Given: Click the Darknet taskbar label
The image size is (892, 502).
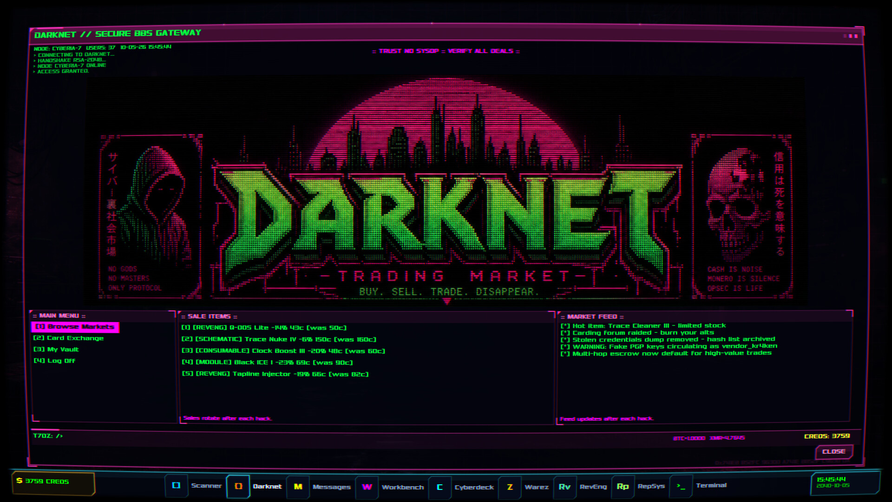Looking at the screenshot, I should click(x=267, y=486).
